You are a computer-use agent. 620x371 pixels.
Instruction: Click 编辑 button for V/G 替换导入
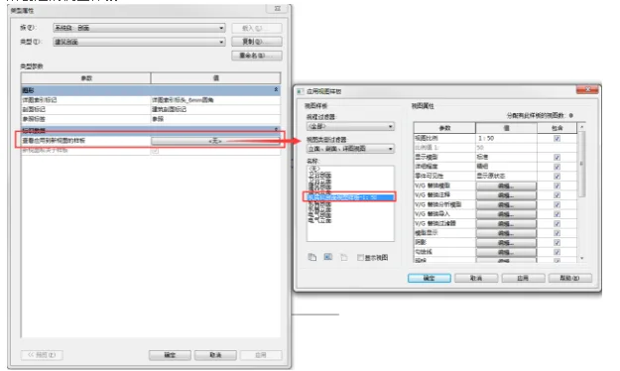point(506,214)
